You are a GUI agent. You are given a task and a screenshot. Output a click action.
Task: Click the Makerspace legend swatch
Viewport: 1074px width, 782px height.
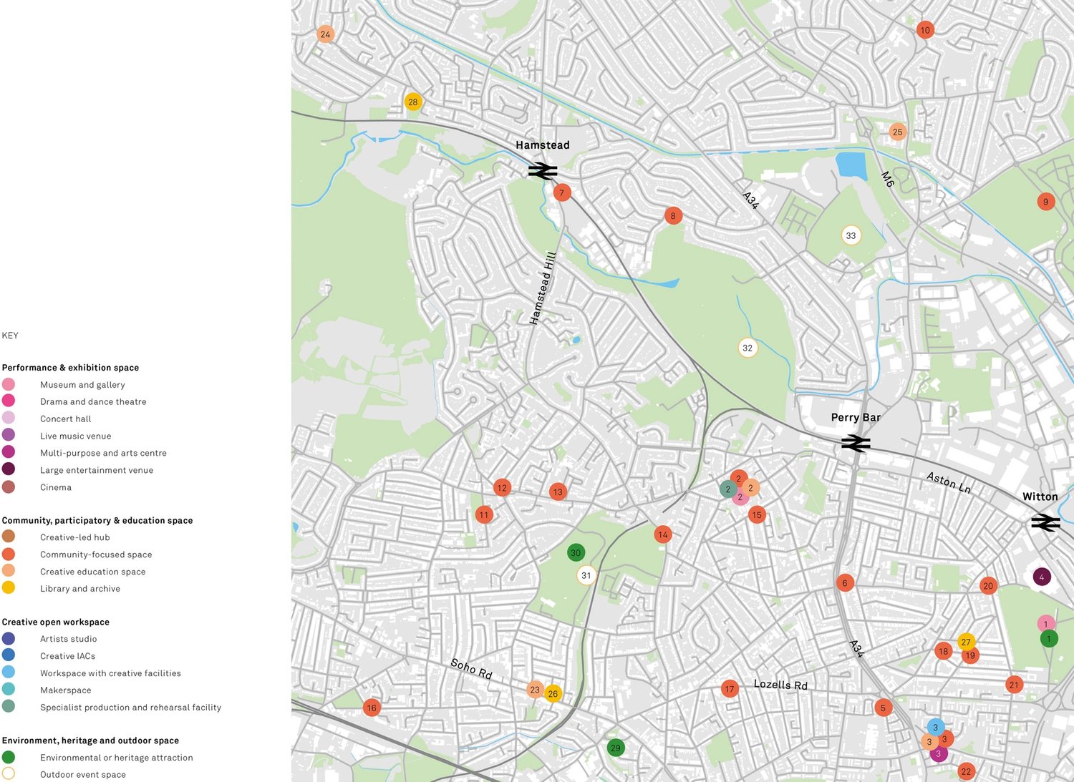point(9,689)
